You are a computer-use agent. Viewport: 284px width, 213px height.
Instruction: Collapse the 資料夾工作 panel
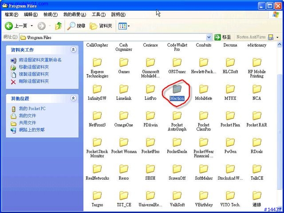[73, 49]
